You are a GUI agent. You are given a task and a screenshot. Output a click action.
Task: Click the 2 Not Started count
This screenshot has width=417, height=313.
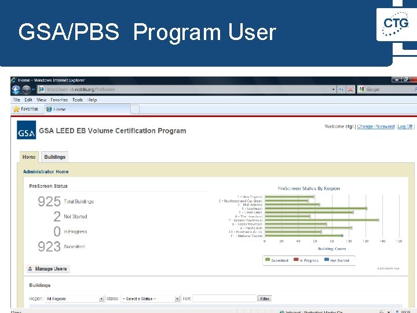click(x=57, y=216)
